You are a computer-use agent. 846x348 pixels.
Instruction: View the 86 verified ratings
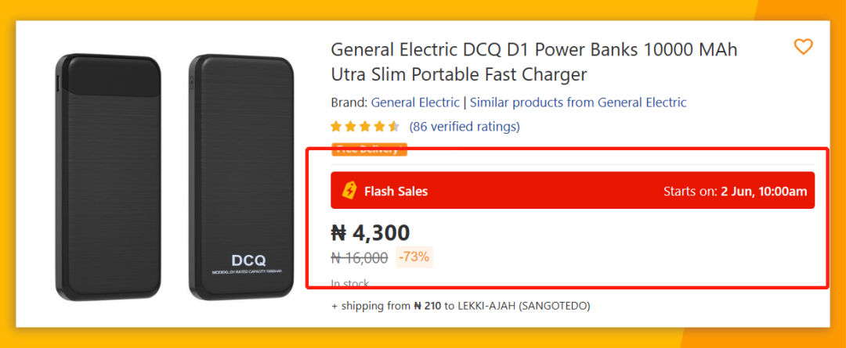pos(465,127)
